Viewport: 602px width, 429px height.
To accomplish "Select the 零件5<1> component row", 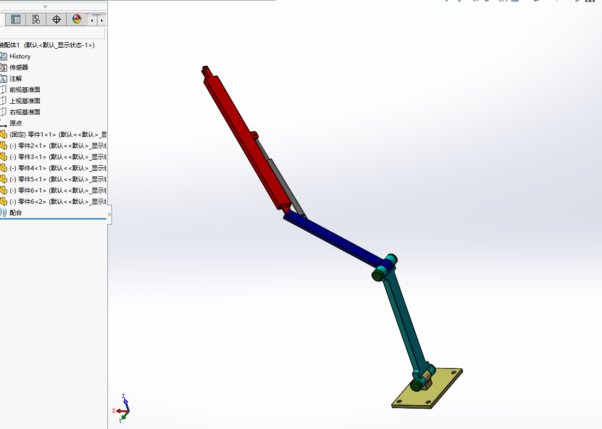I will click(x=53, y=179).
